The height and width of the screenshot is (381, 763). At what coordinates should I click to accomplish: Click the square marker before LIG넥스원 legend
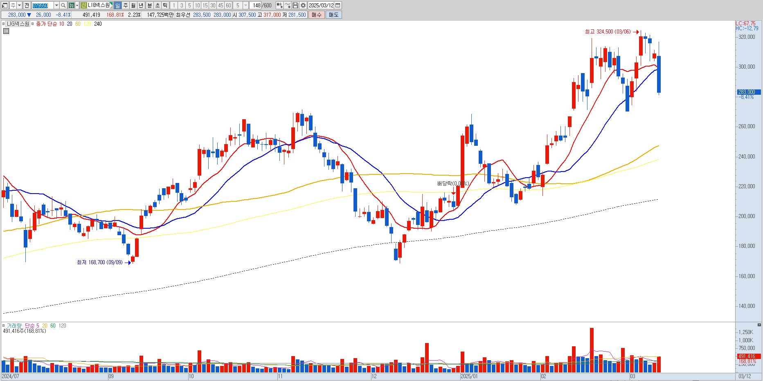pos(4,24)
